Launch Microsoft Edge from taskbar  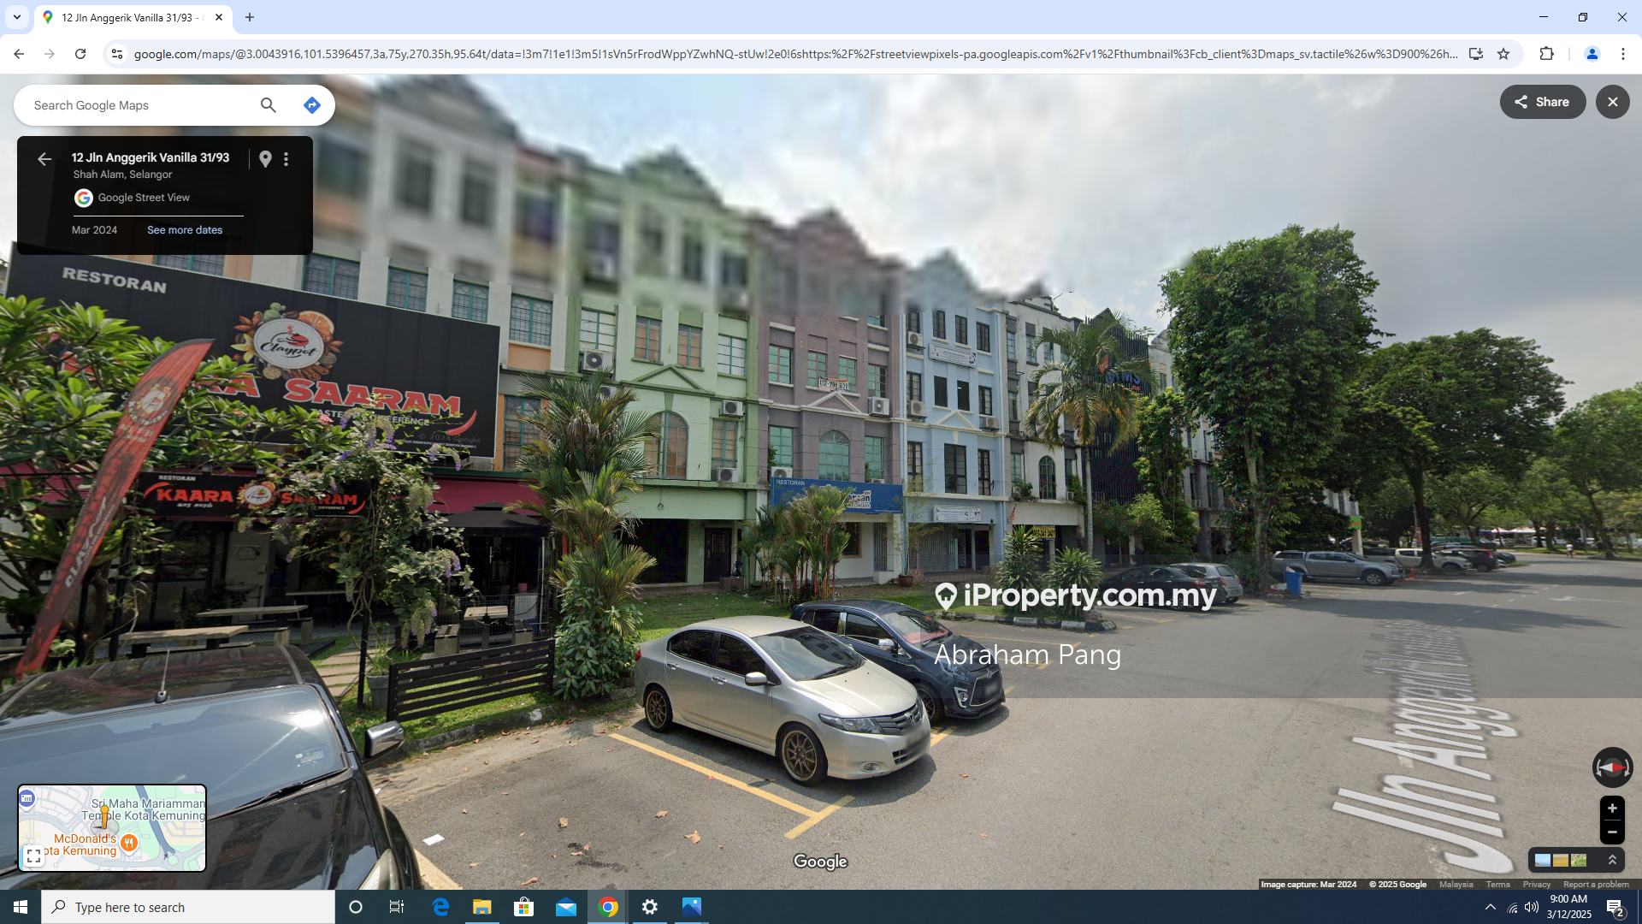[440, 907]
